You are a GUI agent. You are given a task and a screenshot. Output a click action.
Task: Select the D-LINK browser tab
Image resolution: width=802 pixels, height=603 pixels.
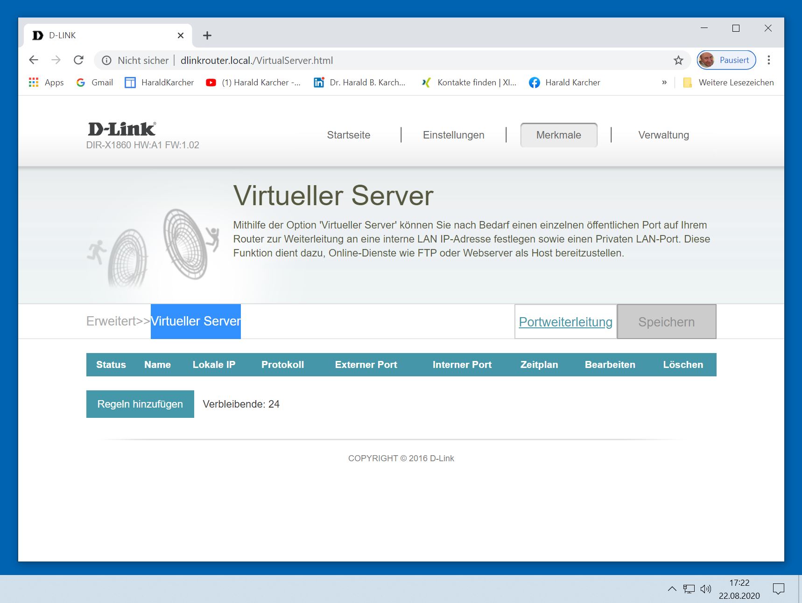pyautogui.click(x=107, y=35)
